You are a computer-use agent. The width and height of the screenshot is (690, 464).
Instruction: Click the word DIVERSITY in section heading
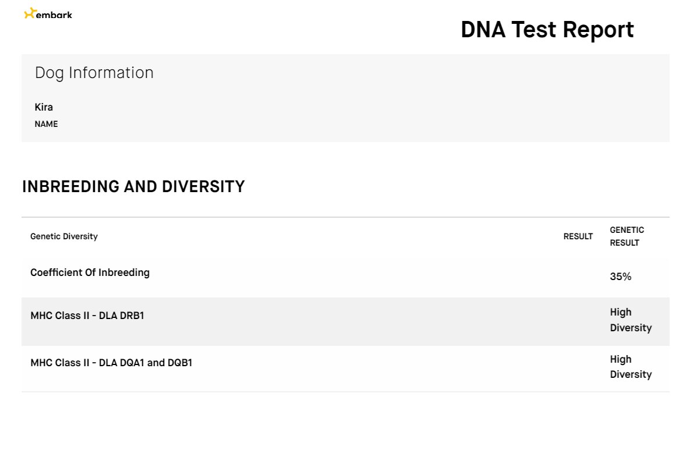[x=203, y=186]
